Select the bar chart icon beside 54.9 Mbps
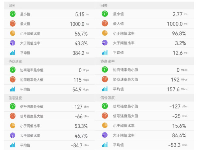 pyautogui.click(x=12, y=89)
